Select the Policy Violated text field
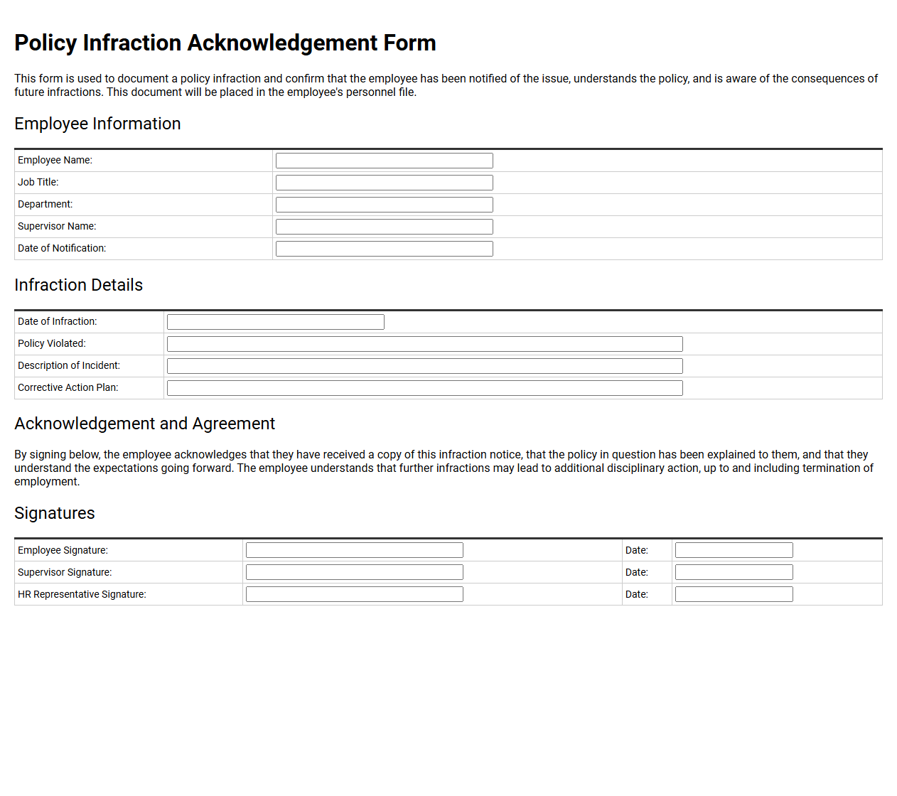The width and height of the screenshot is (897, 796). (424, 344)
